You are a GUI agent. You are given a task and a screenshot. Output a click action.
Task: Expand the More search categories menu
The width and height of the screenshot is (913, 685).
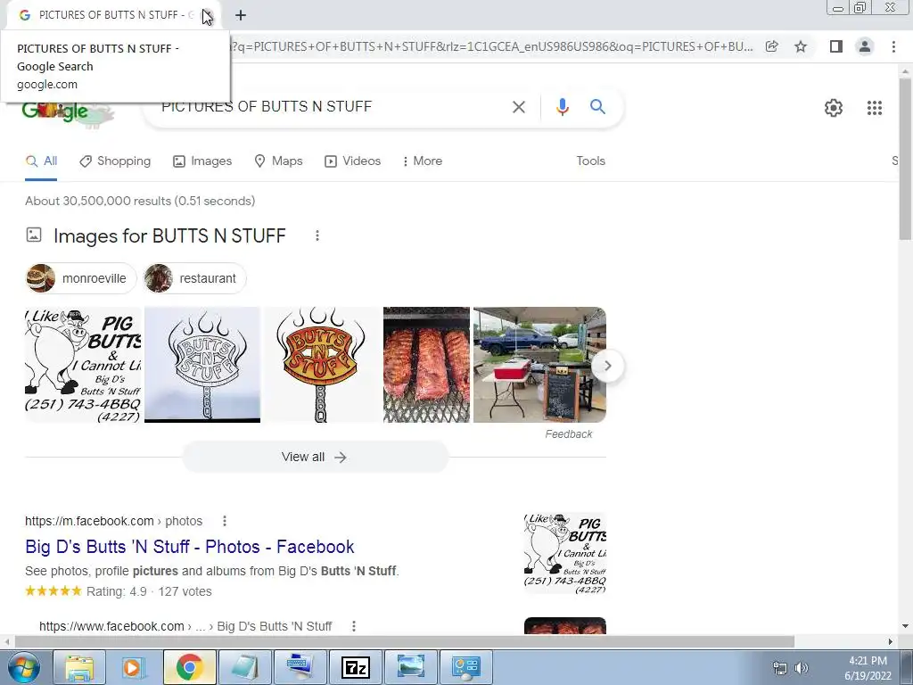[x=422, y=161]
